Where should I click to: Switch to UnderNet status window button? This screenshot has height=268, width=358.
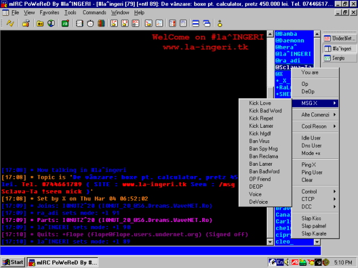pos(340,38)
